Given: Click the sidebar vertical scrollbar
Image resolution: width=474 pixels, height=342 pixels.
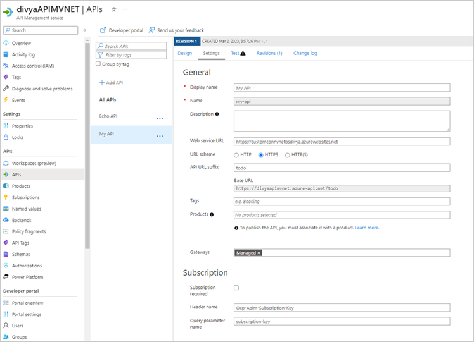Looking at the screenshot, I should (87, 145).
